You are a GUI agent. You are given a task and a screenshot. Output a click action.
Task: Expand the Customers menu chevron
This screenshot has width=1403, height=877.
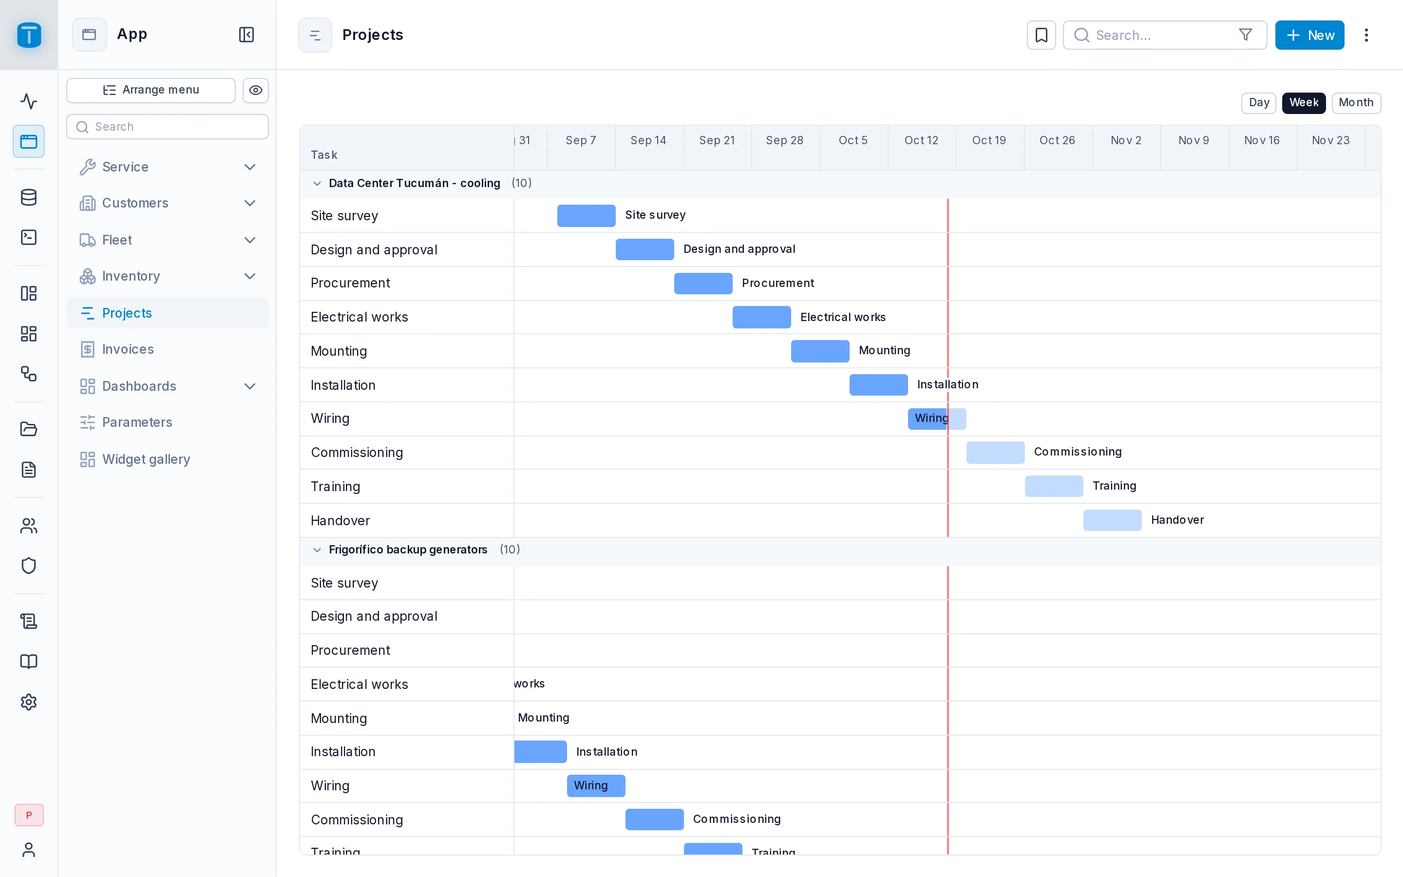pos(250,203)
